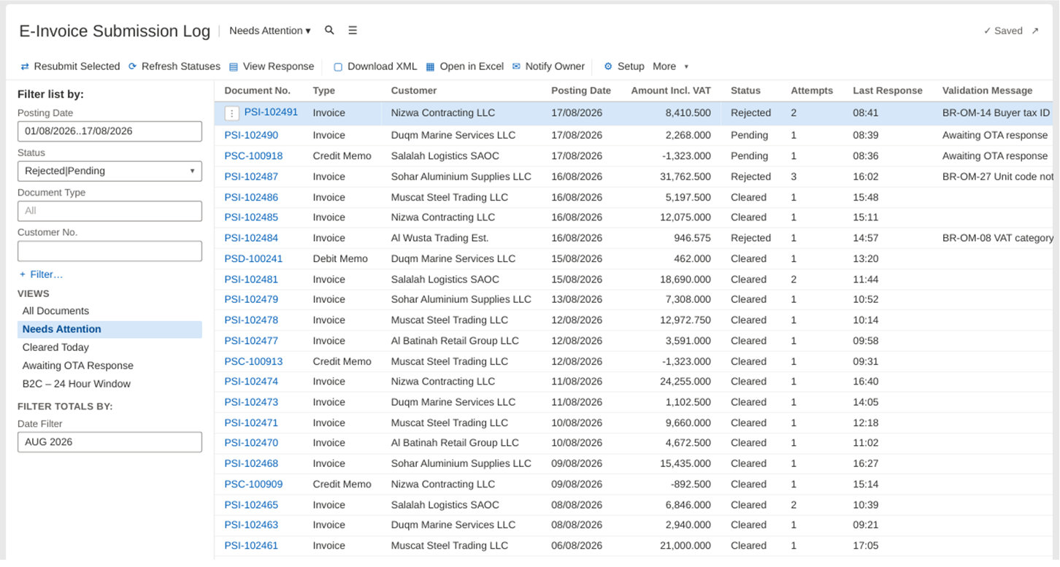Click the Rejected status for PSI-102491
The image size is (1060, 567).
[x=750, y=113]
